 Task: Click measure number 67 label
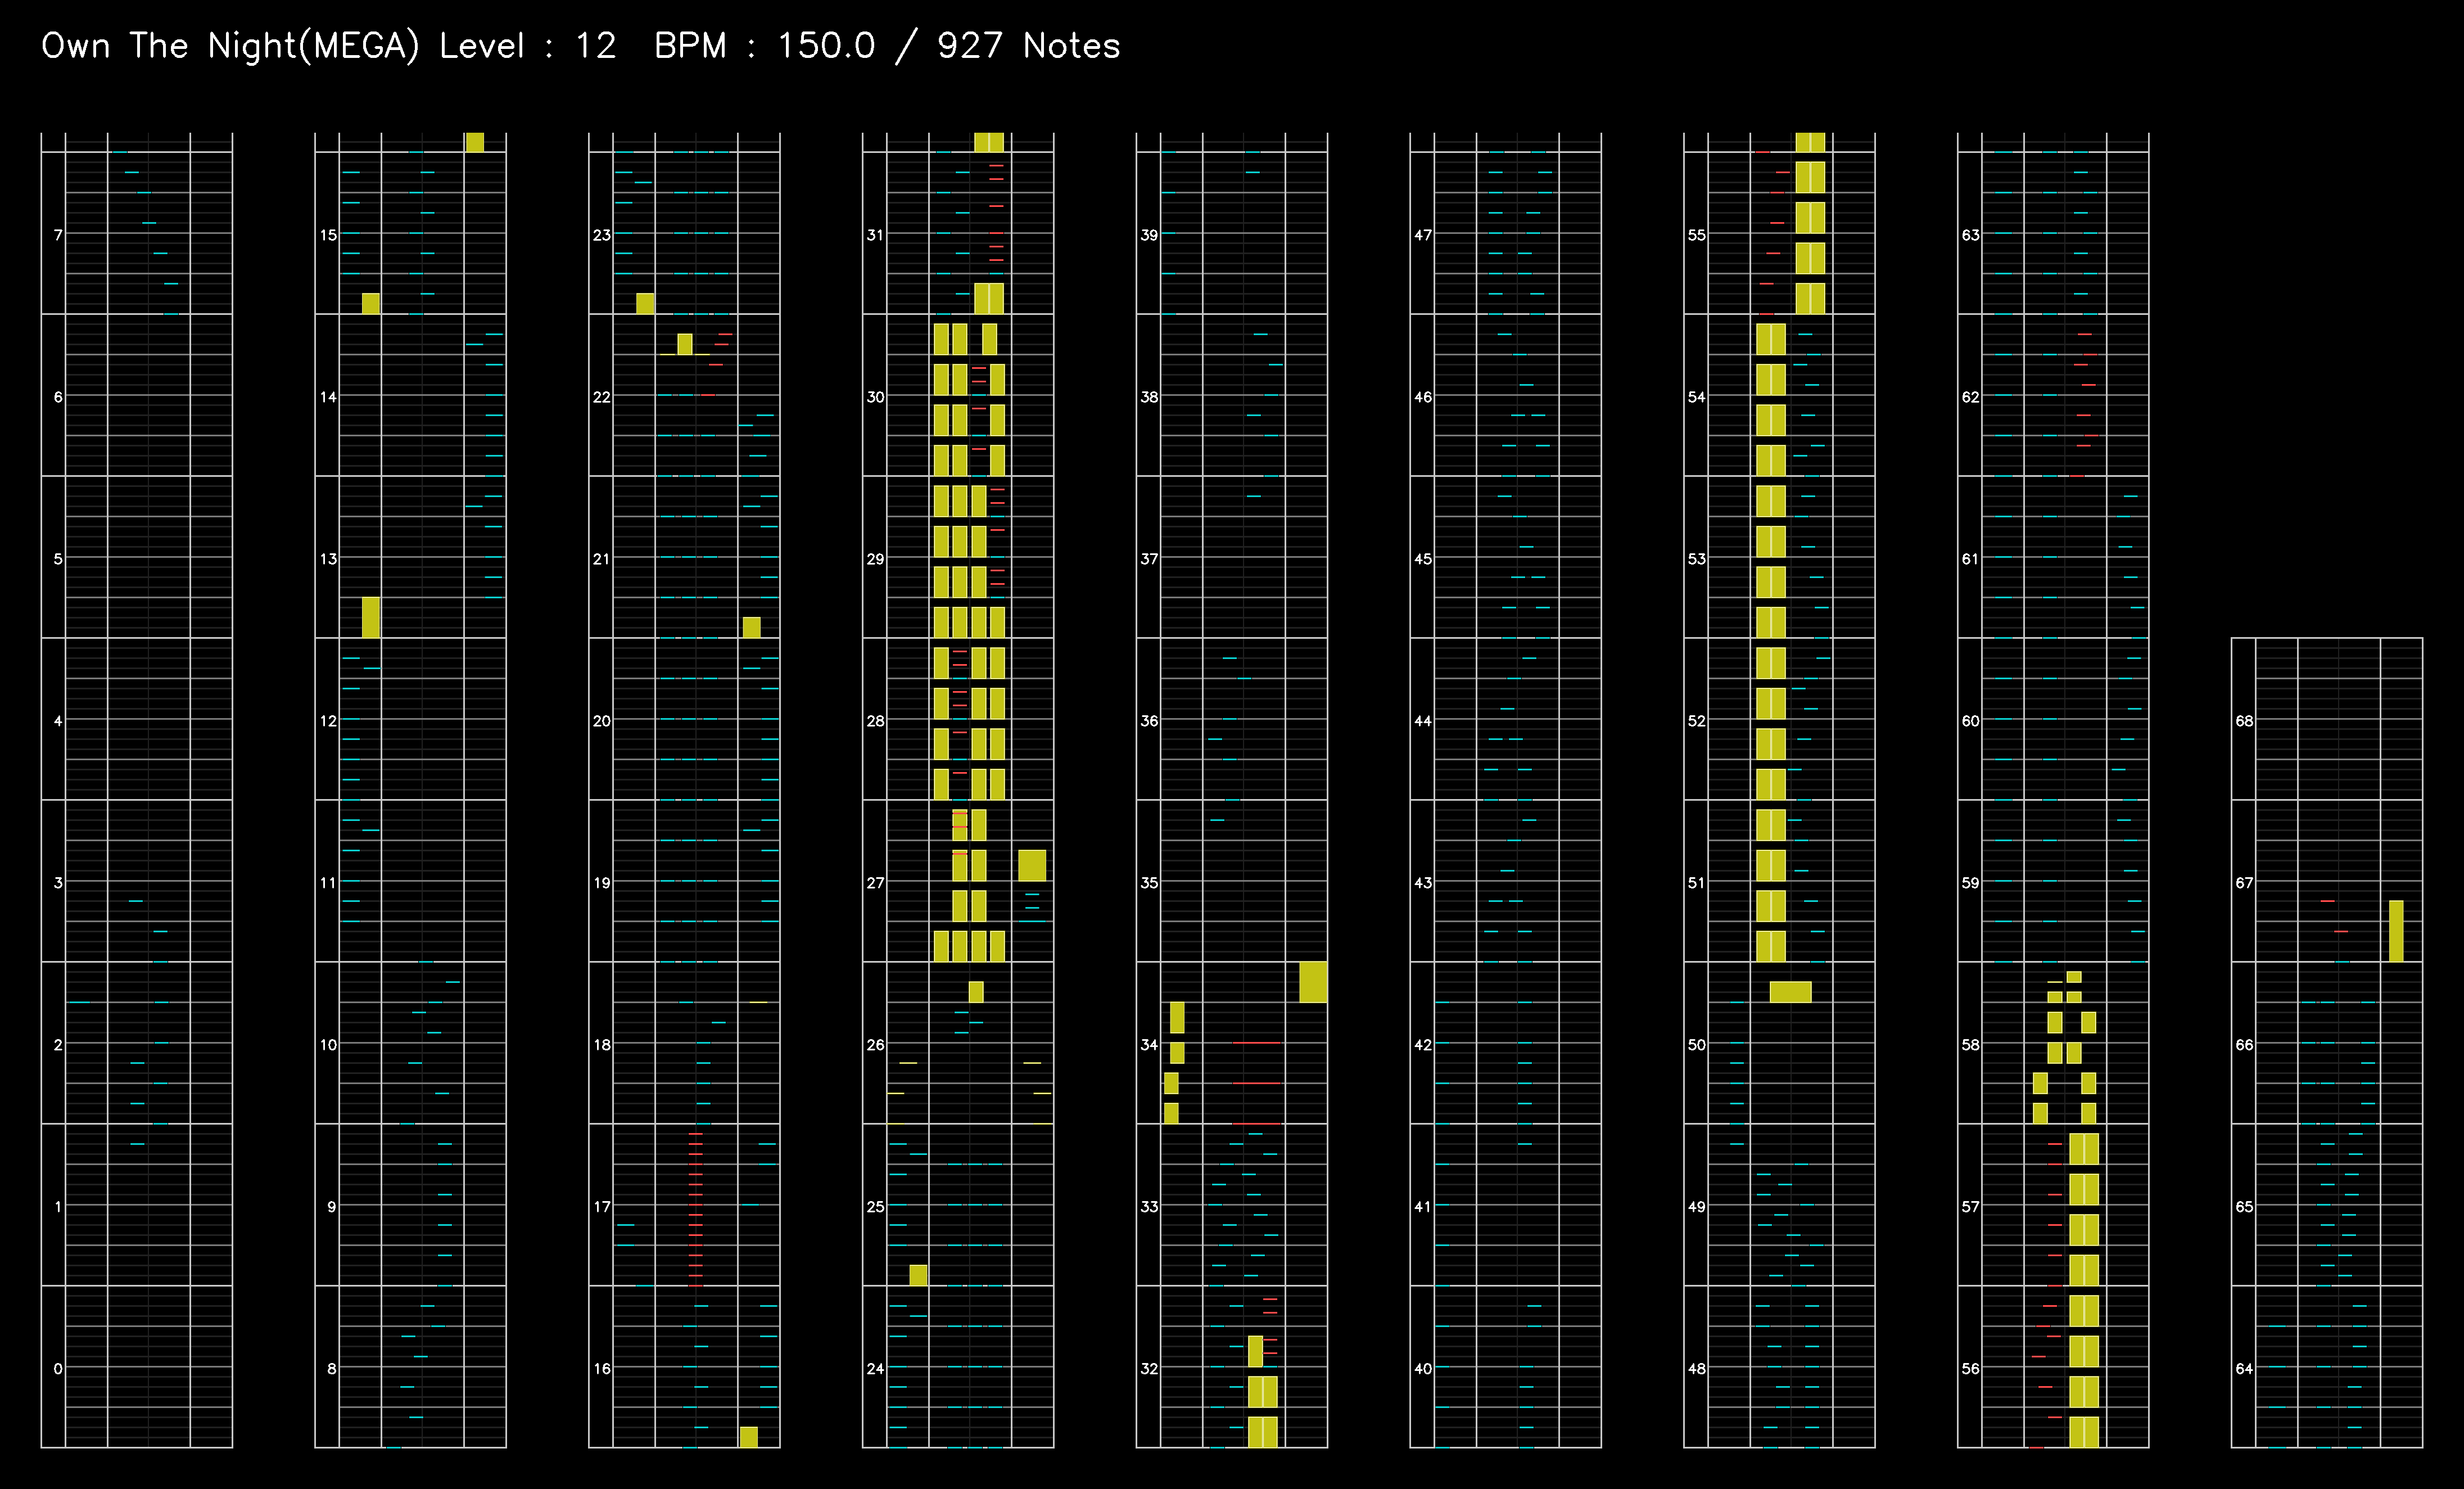[x=2245, y=882]
